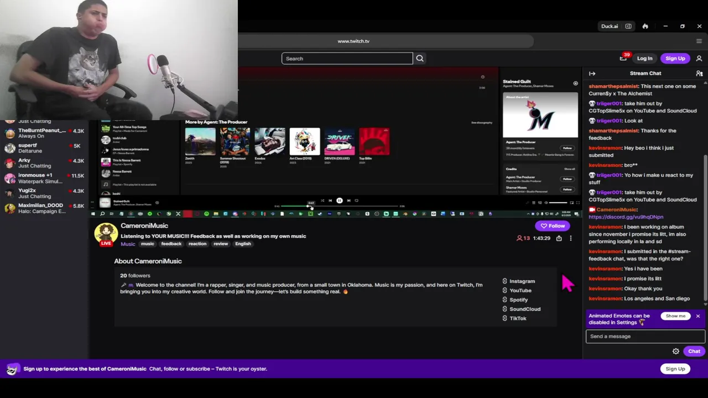Screen dimensions: 708x398
Task: Toggle shuffle in the music player
Action: coord(322,201)
